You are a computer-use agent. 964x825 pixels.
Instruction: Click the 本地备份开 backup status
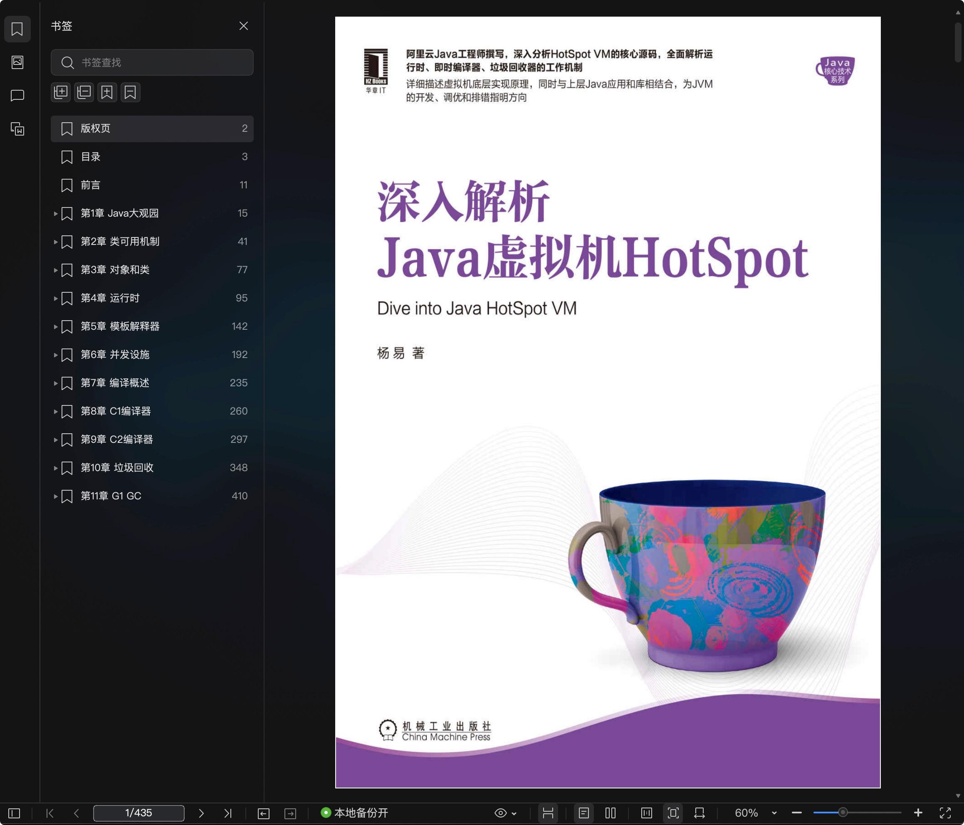(x=354, y=813)
